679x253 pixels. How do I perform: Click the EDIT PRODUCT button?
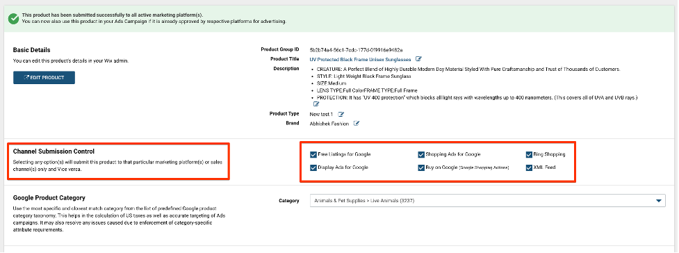click(x=44, y=78)
